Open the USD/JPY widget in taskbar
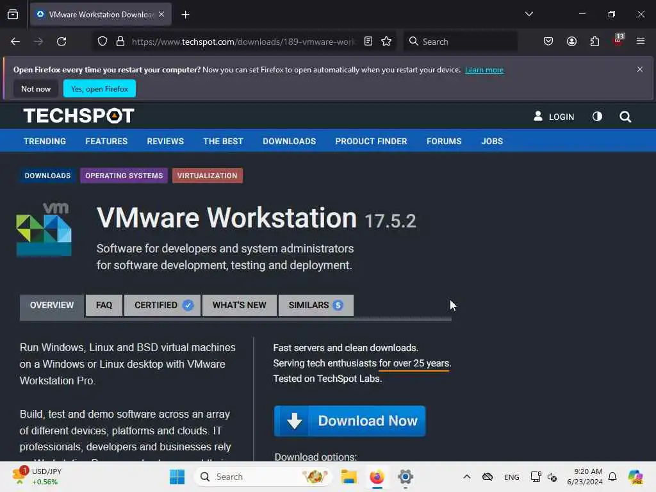656x492 pixels. click(x=37, y=477)
